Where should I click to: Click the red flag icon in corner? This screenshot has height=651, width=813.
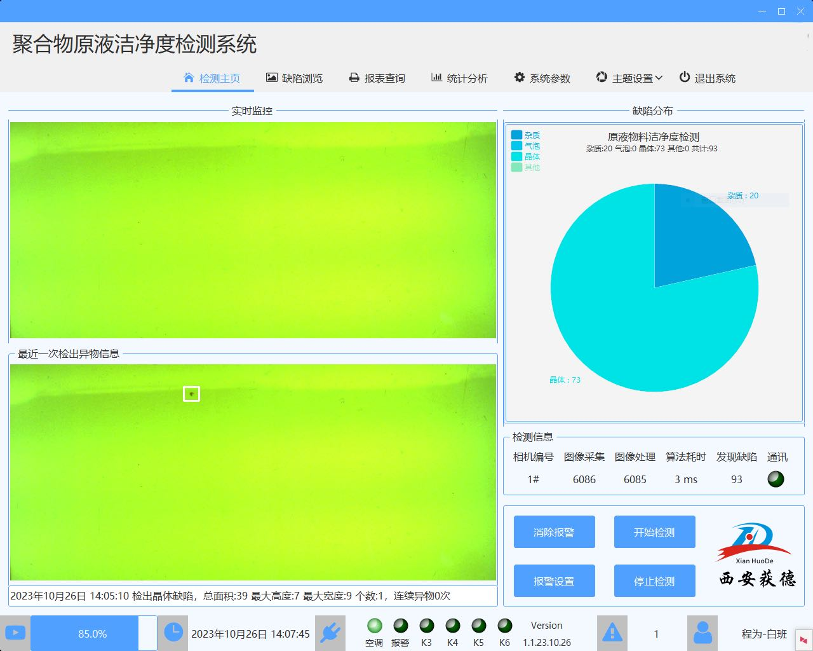[803, 640]
